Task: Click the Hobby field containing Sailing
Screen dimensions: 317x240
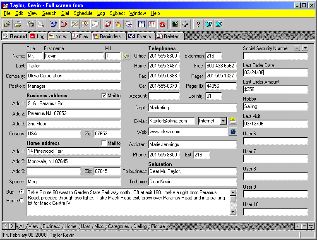Action: [276, 106]
